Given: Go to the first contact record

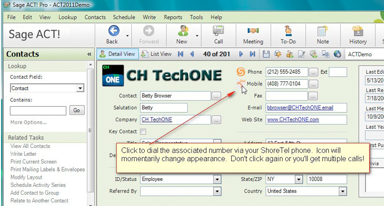Looking at the screenshot, I should (181, 54).
